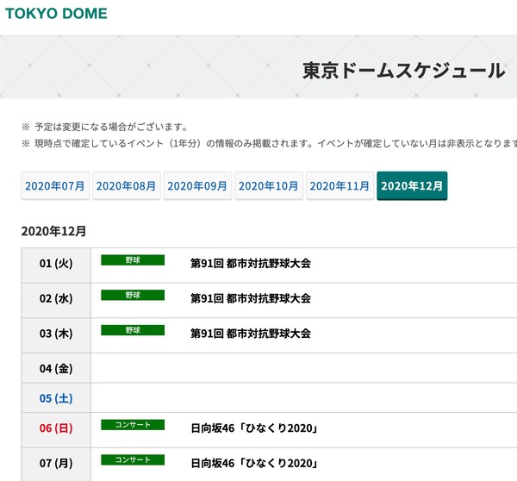The image size is (517, 481).
Task: Click the TOKYO DOME logo
Action: [56, 14]
